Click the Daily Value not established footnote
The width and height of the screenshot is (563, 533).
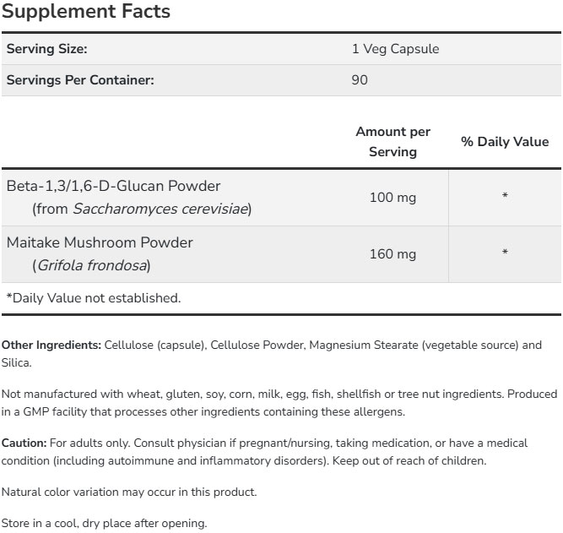pos(93,297)
